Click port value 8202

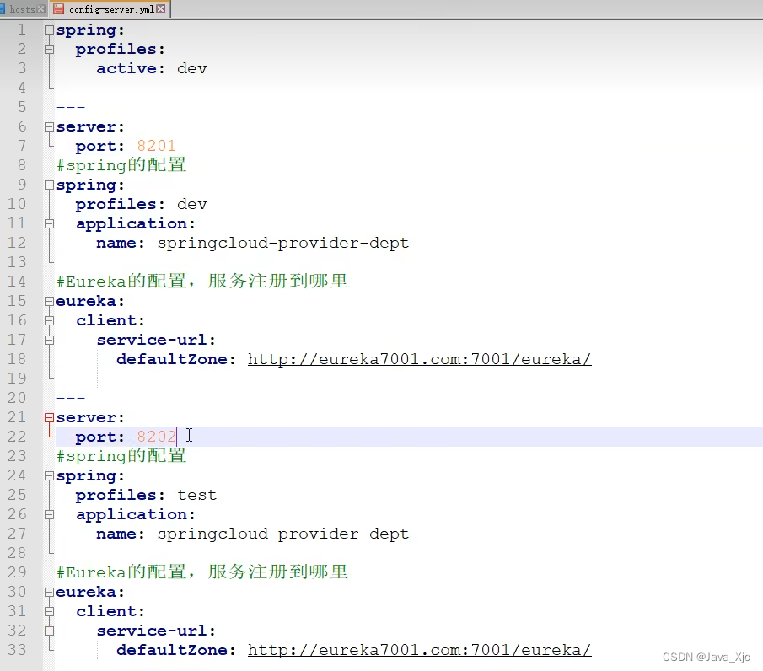point(156,437)
